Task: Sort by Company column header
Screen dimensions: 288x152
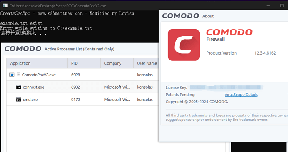Action: click(117, 63)
